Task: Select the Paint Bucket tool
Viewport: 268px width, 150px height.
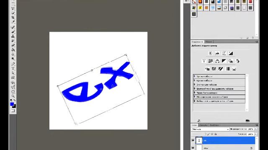Action: pyautogui.click(x=13, y=50)
